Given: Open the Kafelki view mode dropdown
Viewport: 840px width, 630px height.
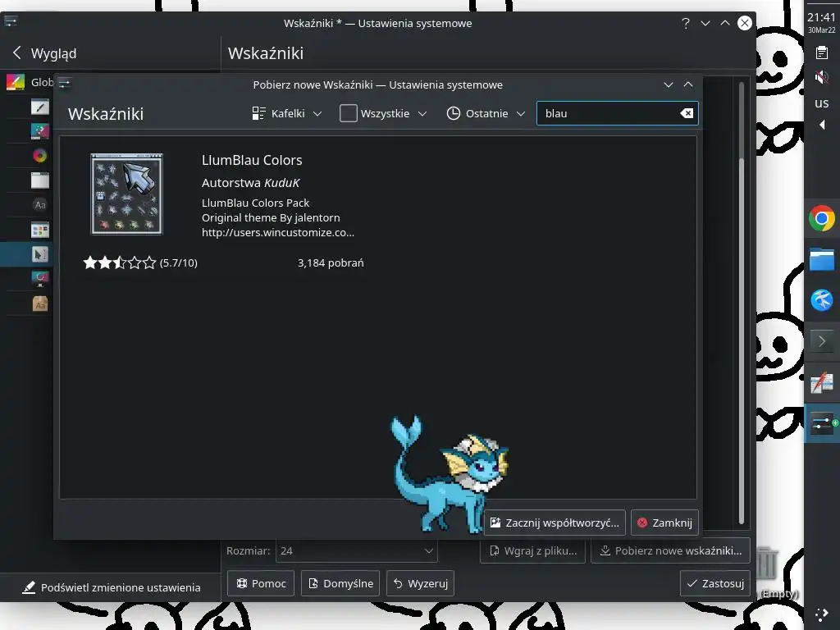Looking at the screenshot, I should pos(287,113).
